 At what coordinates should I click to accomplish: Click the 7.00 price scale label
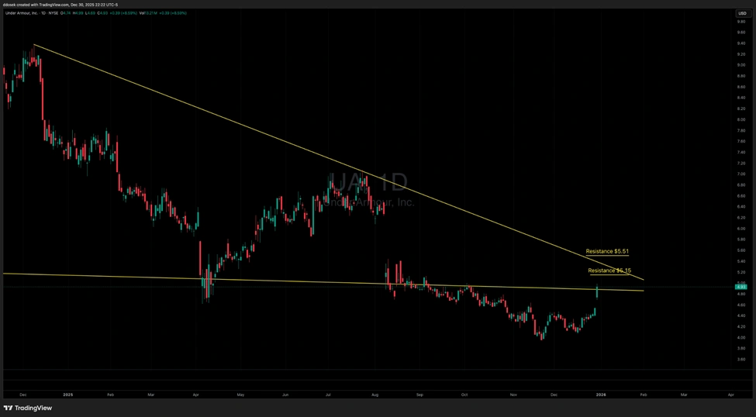740,174
